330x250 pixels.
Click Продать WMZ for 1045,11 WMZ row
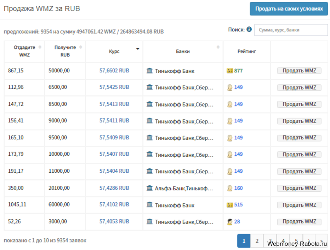(299, 205)
